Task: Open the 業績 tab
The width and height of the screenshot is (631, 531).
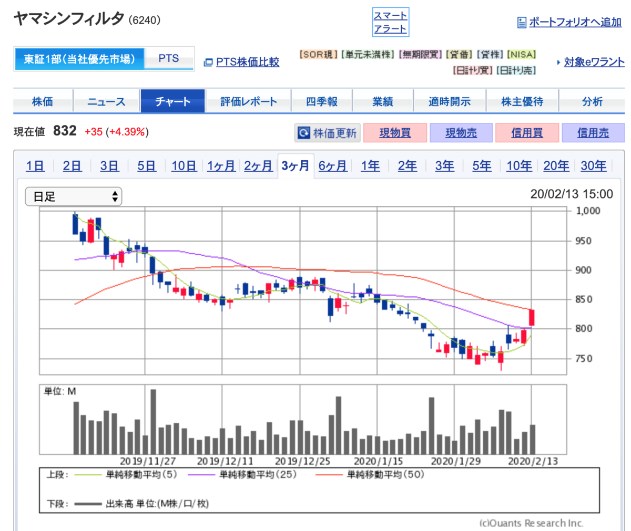Action: pos(383,101)
